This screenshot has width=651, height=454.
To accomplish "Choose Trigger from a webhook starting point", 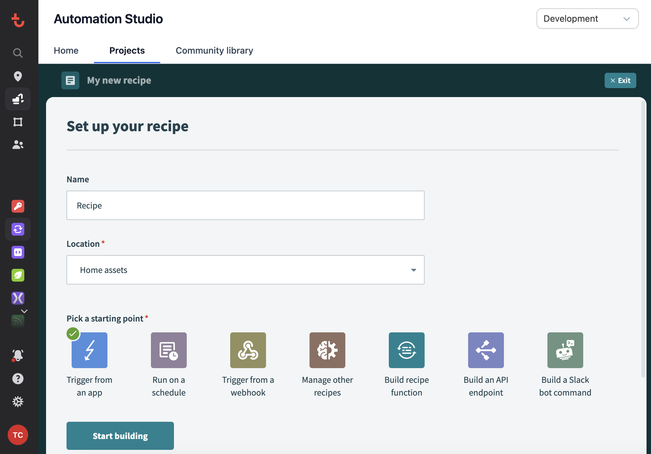I will click(x=248, y=350).
